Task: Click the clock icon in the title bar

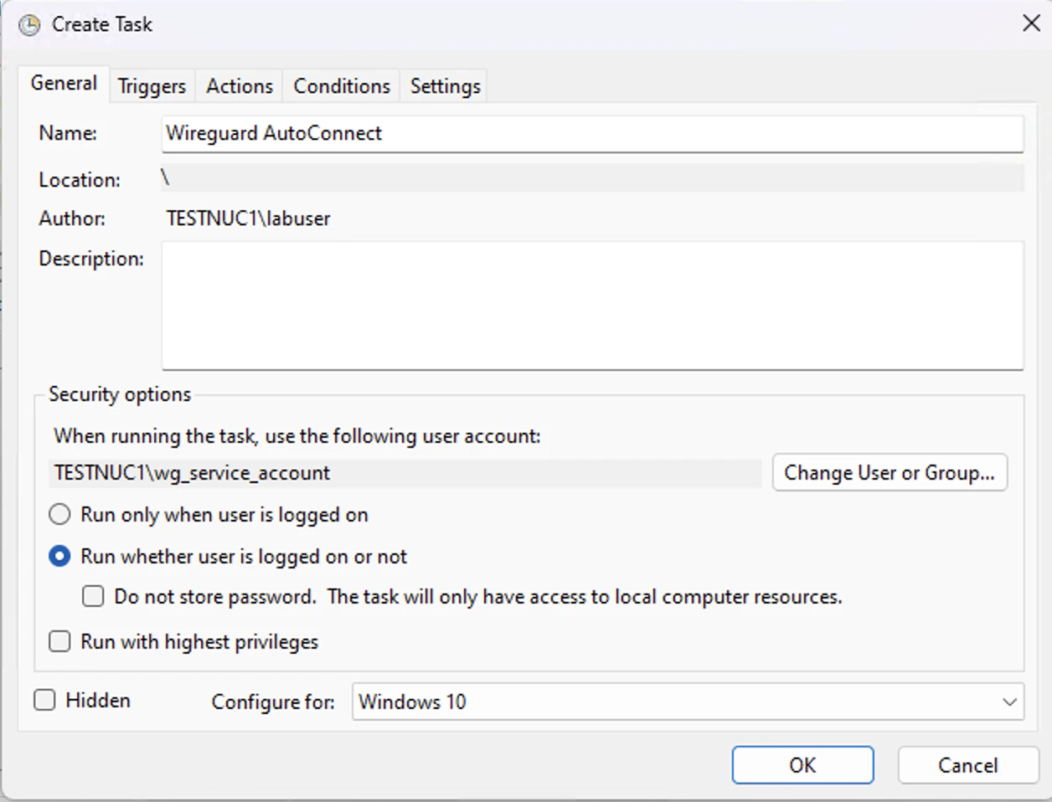Action: click(28, 24)
